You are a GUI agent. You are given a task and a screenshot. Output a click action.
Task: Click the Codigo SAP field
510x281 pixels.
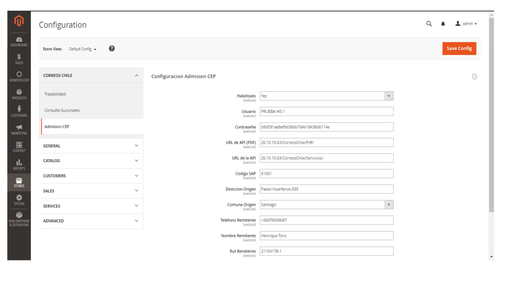(327, 174)
